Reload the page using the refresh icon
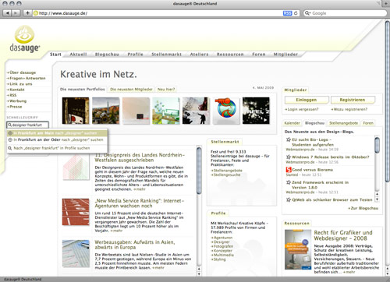Image resolution: width=390 pixels, height=282 pixels. point(296,13)
